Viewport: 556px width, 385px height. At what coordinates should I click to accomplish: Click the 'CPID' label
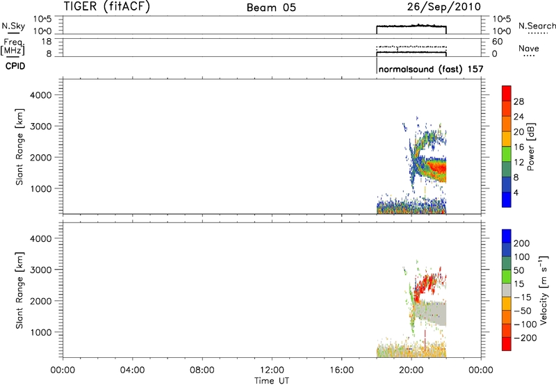pyautogui.click(x=15, y=66)
